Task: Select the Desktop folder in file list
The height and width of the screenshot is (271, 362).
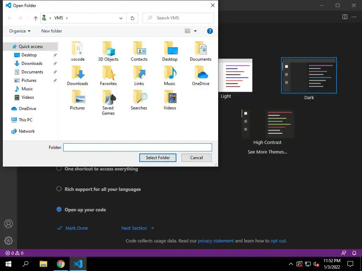Action: tap(170, 52)
